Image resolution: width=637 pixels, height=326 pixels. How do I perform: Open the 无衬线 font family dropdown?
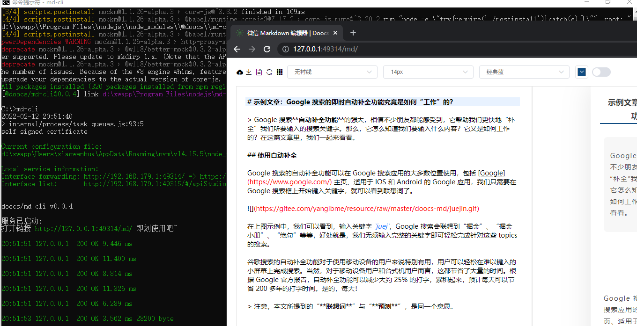(x=332, y=72)
